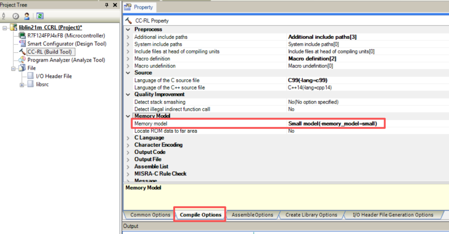Viewport: 449px width, 234px height.
Task: Click the user-defined sort person icon
Action: point(27,16)
